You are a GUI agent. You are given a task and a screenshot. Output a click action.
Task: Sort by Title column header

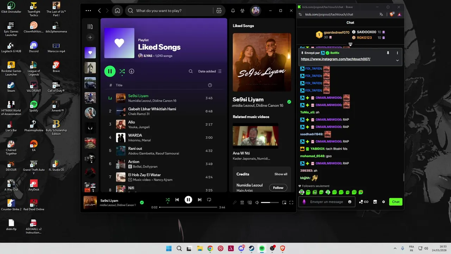(119, 85)
